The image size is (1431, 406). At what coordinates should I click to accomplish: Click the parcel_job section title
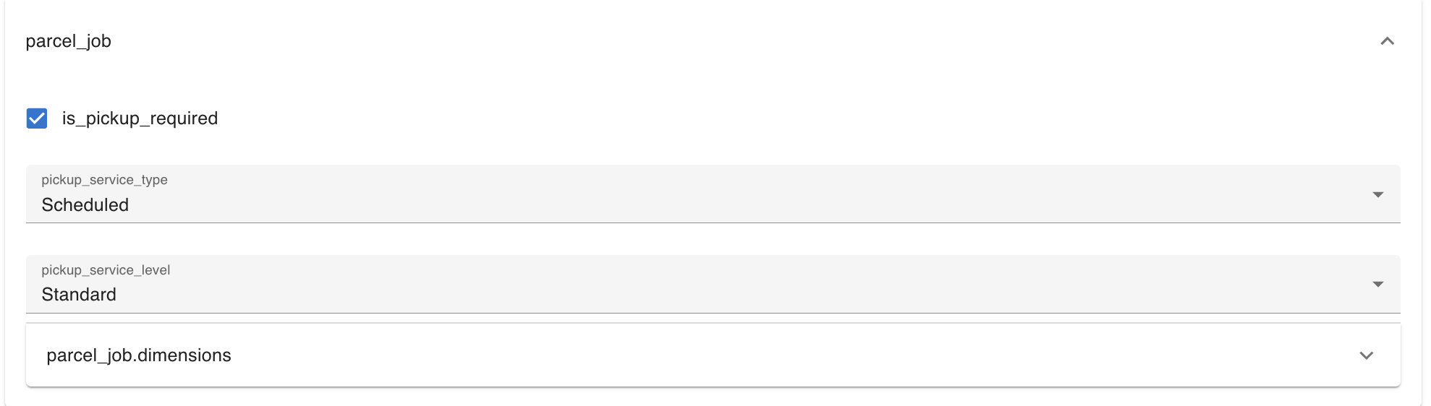(x=69, y=41)
